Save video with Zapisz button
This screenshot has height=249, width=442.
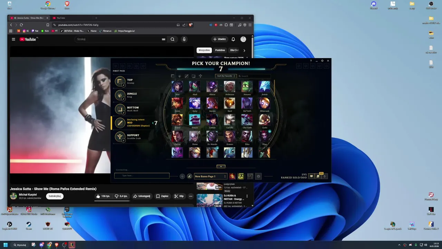[162, 196]
